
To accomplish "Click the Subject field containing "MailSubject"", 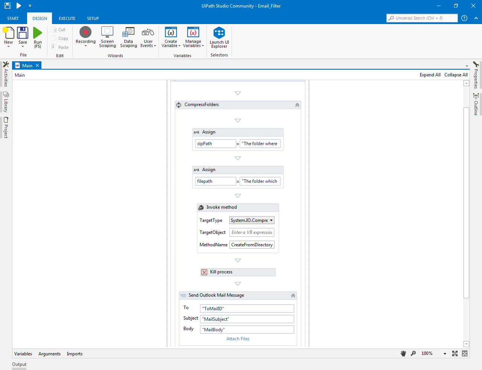I will coord(247,319).
